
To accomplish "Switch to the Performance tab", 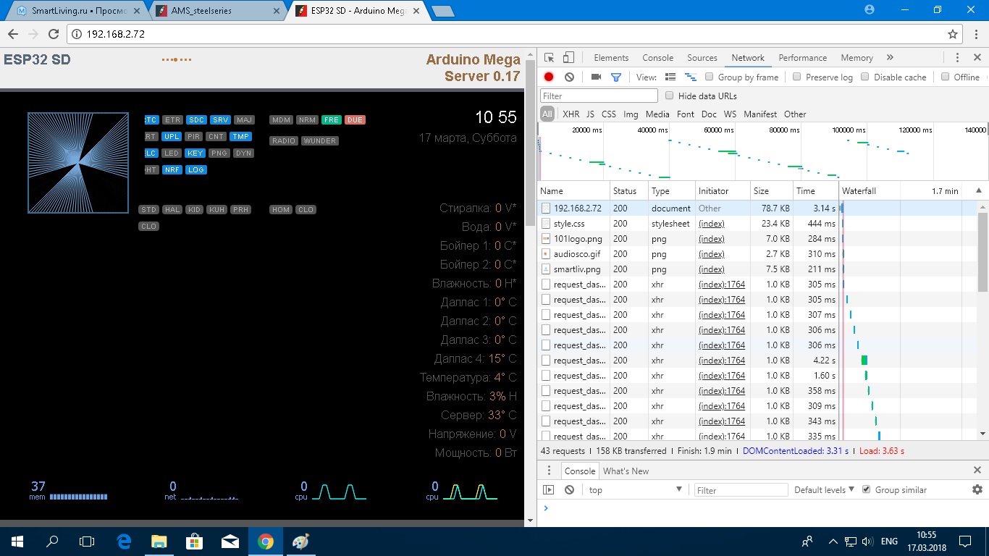I will pos(802,58).
